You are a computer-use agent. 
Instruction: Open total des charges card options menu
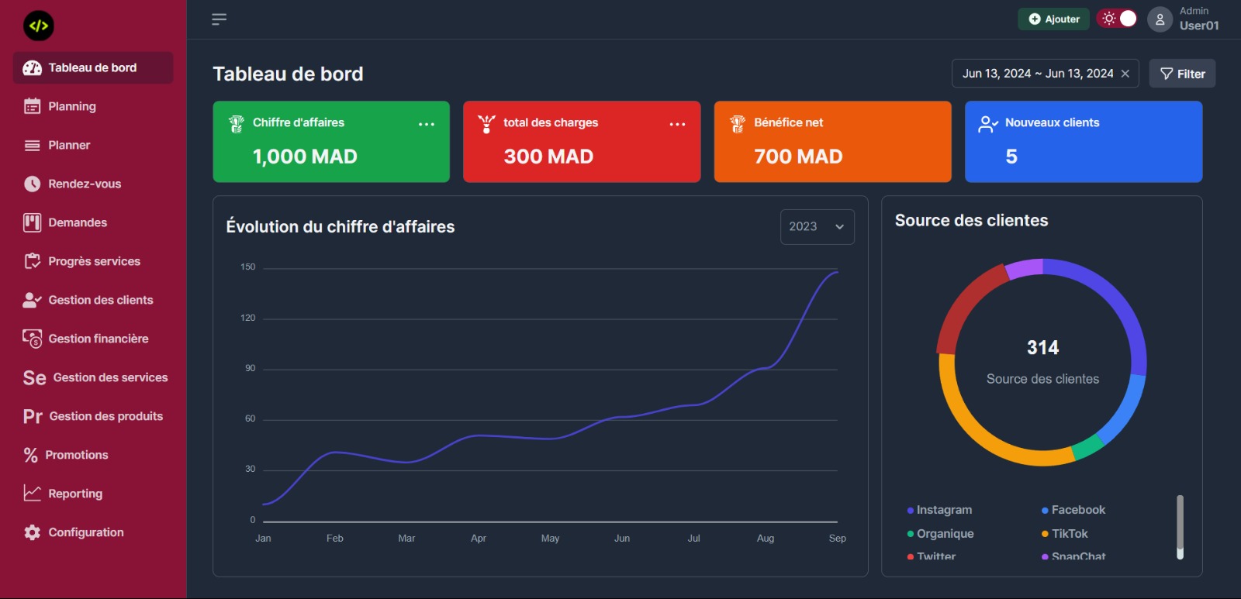[x=677, y=124]
